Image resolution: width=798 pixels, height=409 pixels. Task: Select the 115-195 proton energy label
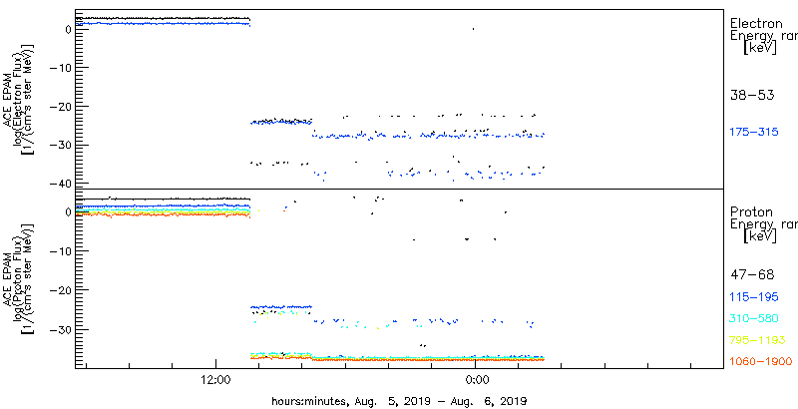(754, 297)
